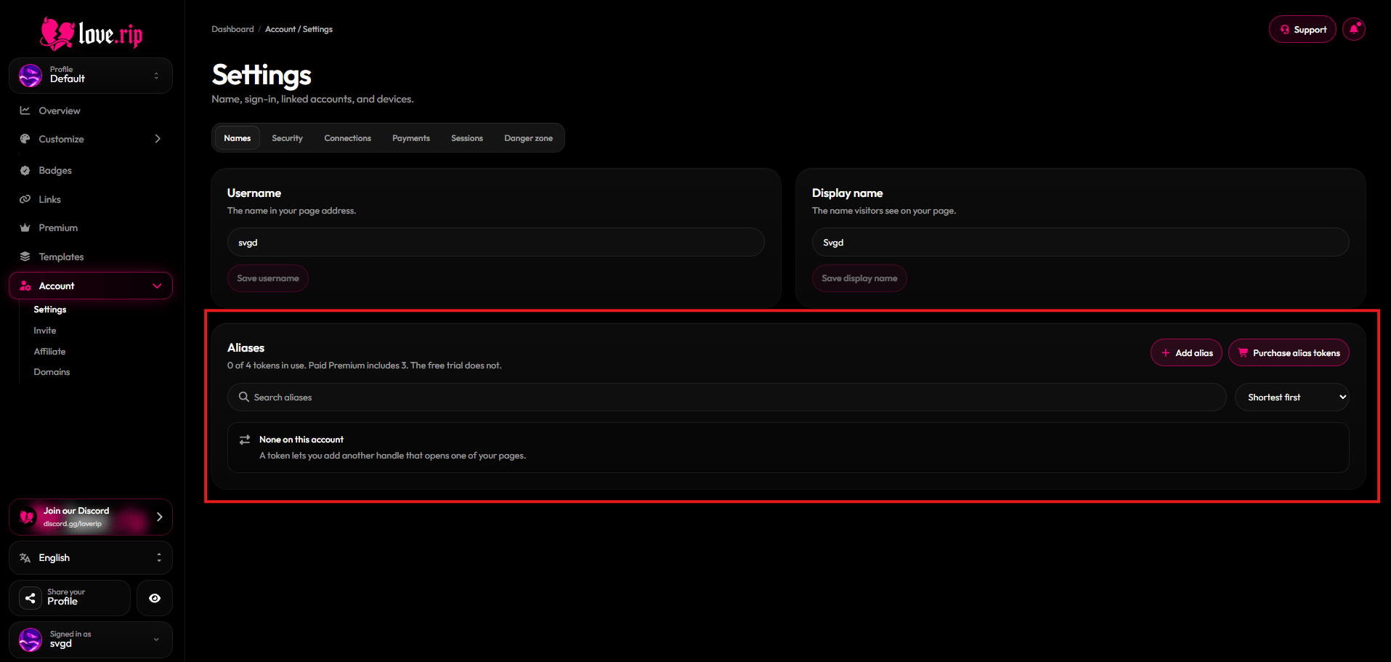1391x662 pixels.
Task: Click Save display name button
Action: [859, 278]
